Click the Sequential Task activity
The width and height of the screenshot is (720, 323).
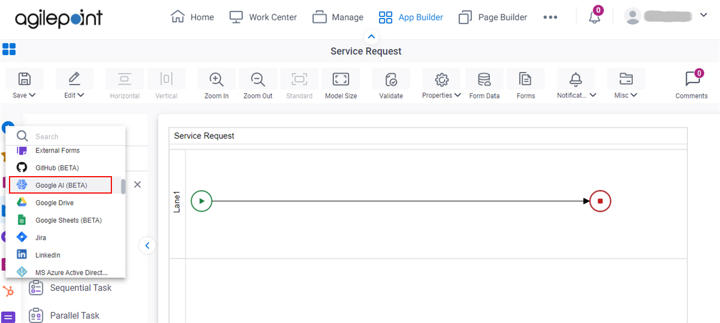pos(70,288)
